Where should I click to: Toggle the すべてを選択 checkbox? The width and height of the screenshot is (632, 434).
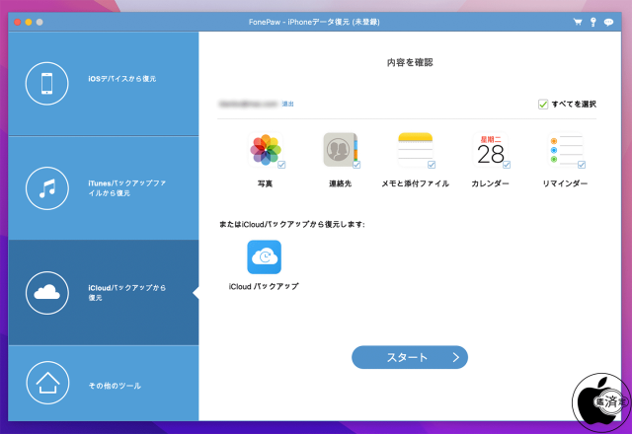(x=543, y=105)
